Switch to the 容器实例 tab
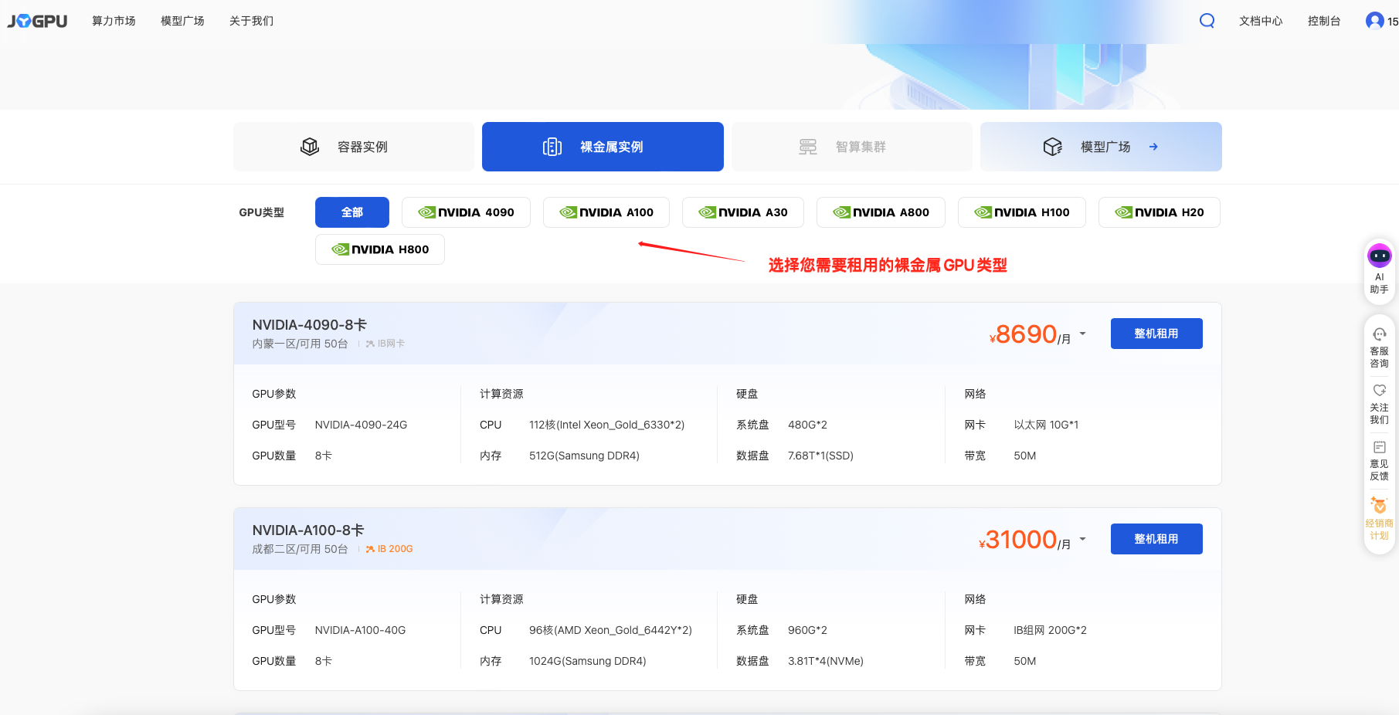 click(x=354, y=147)
